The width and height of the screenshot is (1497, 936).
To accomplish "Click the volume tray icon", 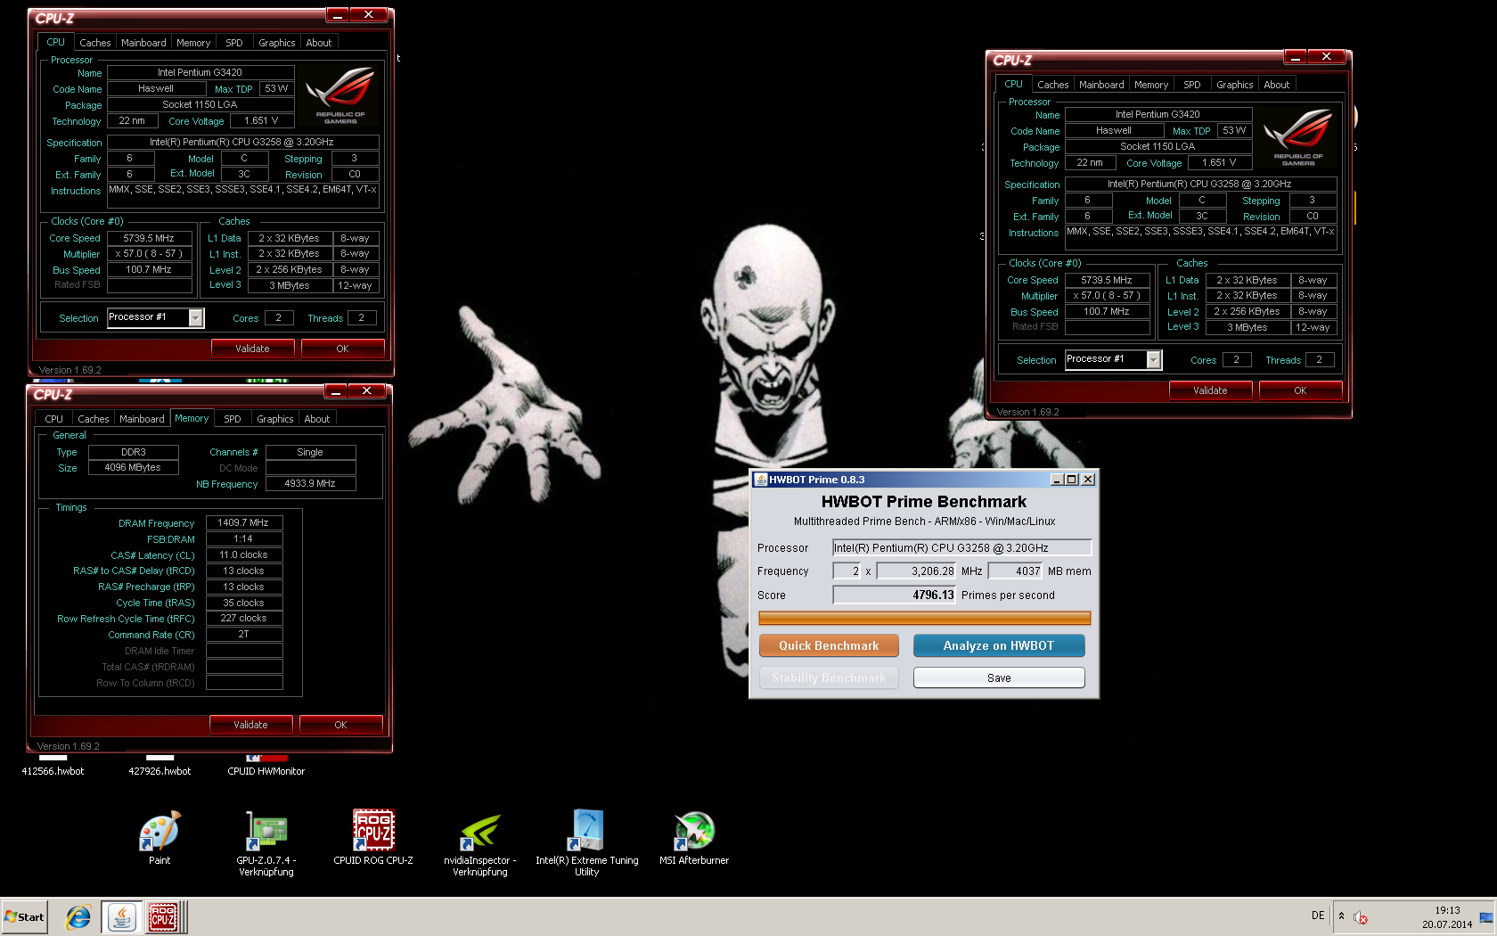I will click(x=1360, y=917).
